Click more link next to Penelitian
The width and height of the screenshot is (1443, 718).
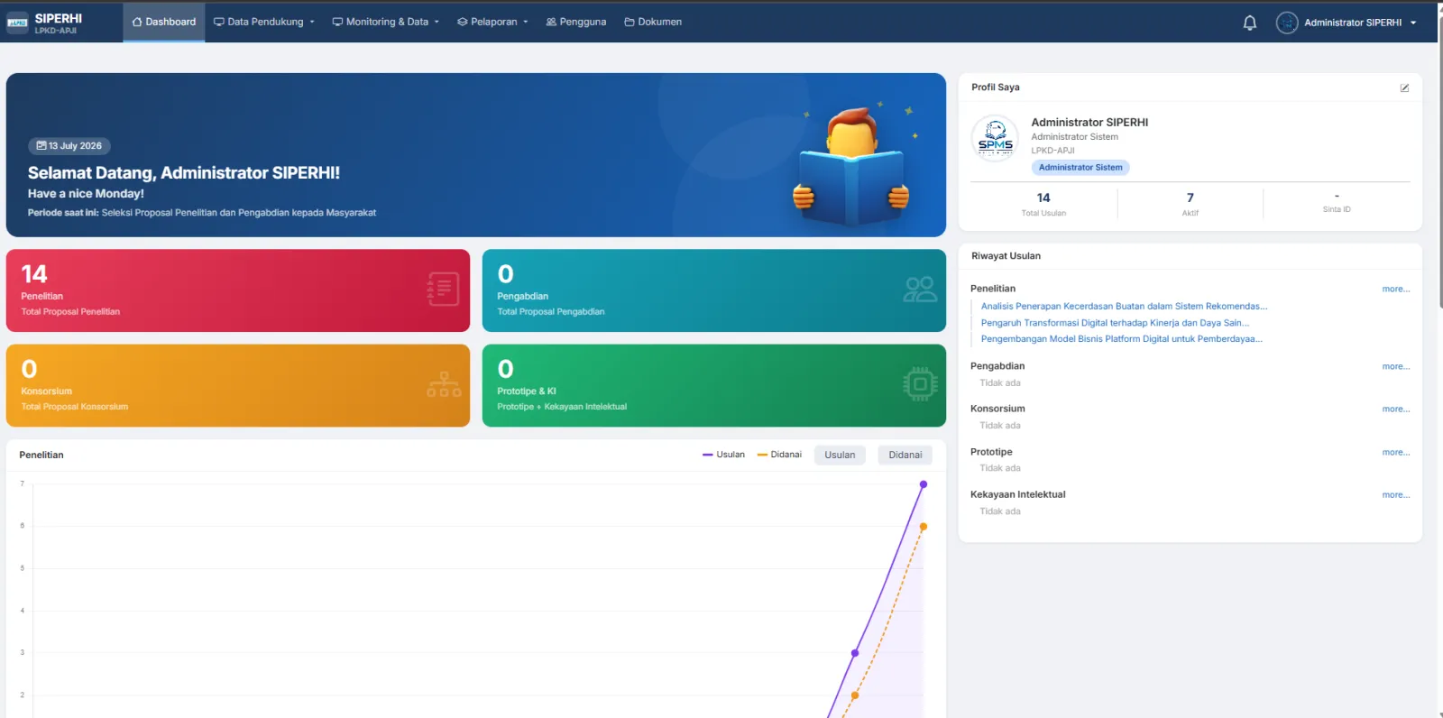(1395, 289)
